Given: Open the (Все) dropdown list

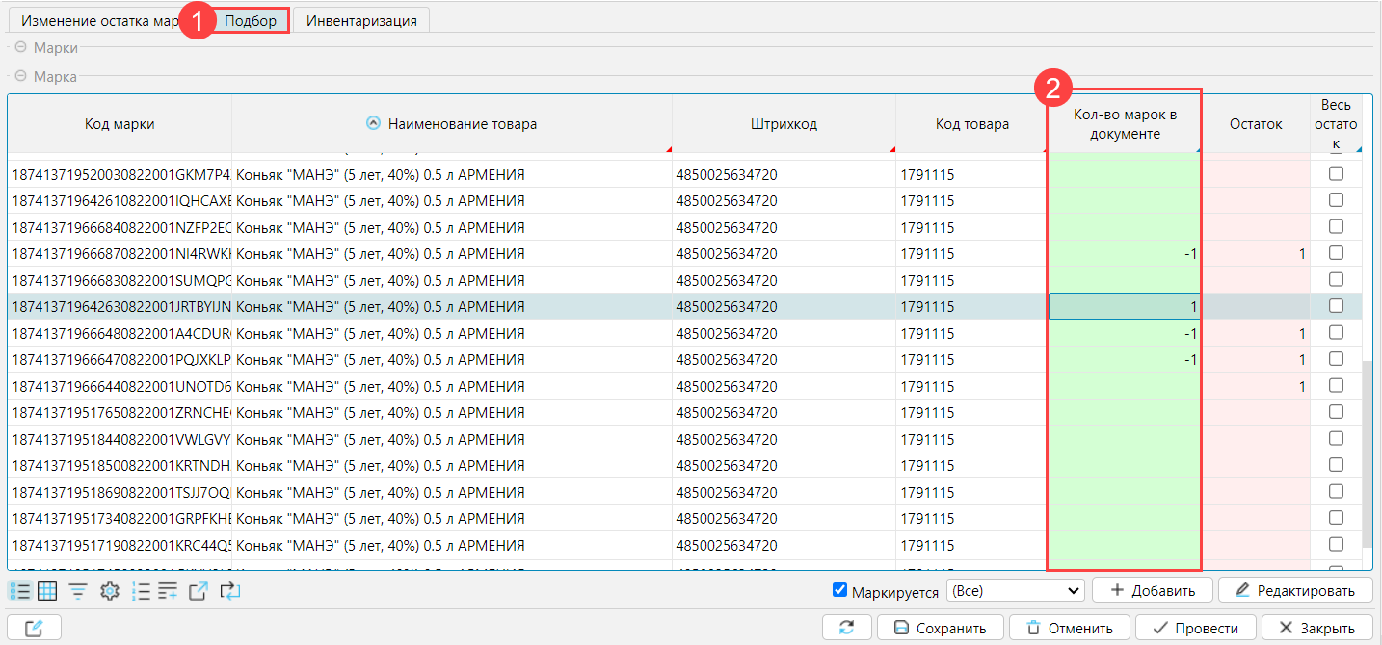Looking at the screenshot, I should click(x=1016, y=590).
